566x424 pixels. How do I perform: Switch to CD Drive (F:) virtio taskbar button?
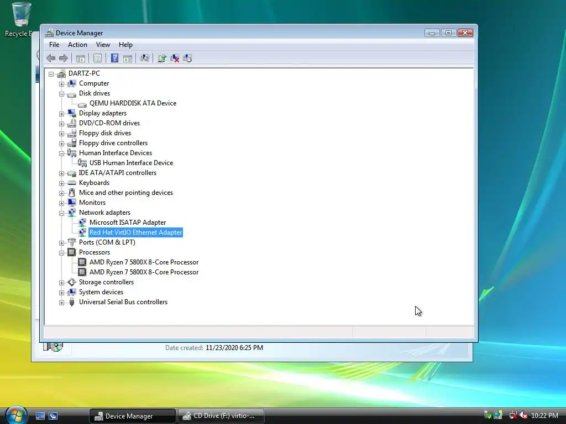click(x=221, y=416)
